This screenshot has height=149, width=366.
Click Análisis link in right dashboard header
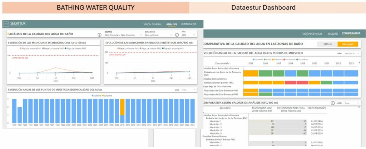(x=332, y=34)
